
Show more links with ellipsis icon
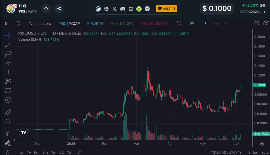pyautogui.click(x=147, y=9)
